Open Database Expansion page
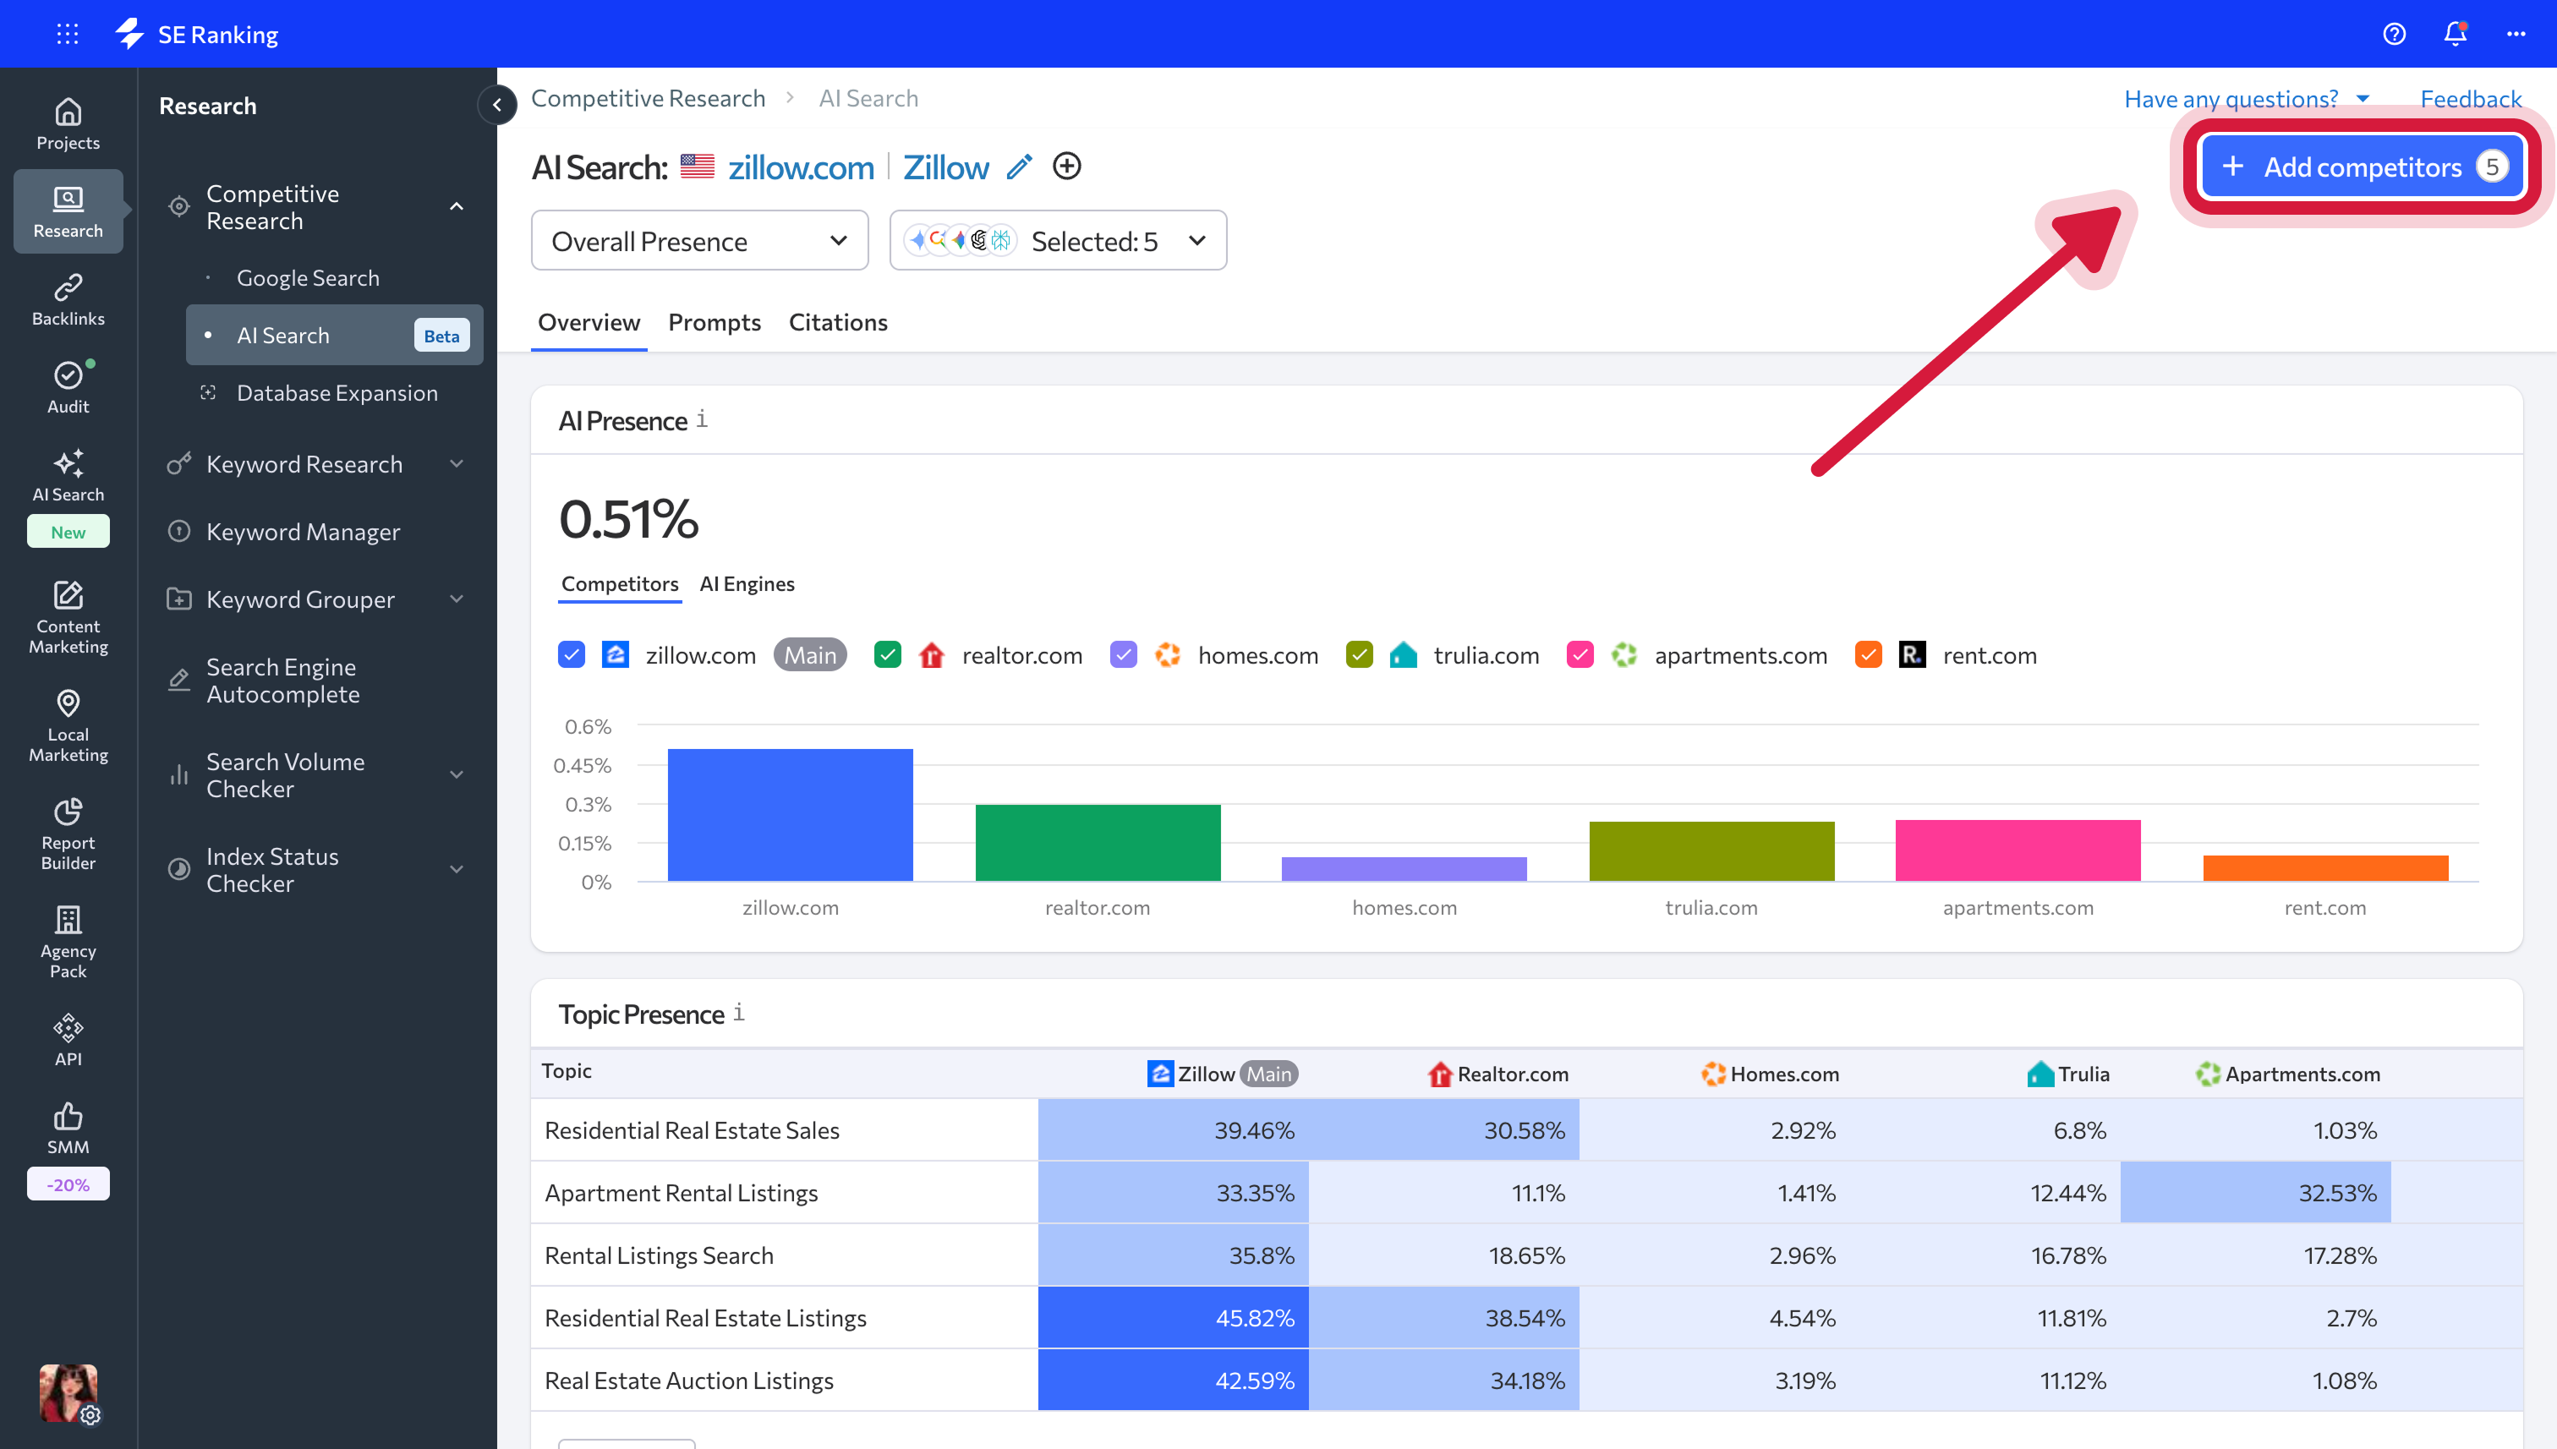The width and height of the screenshot is (2557, 1449). [337, 392]
